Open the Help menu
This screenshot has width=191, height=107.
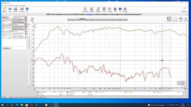(x=20, y=6)
